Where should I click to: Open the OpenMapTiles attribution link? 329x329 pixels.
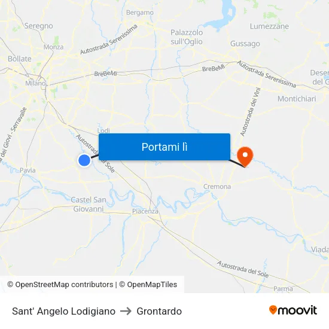pyautogui.click(x=148, y=285)
